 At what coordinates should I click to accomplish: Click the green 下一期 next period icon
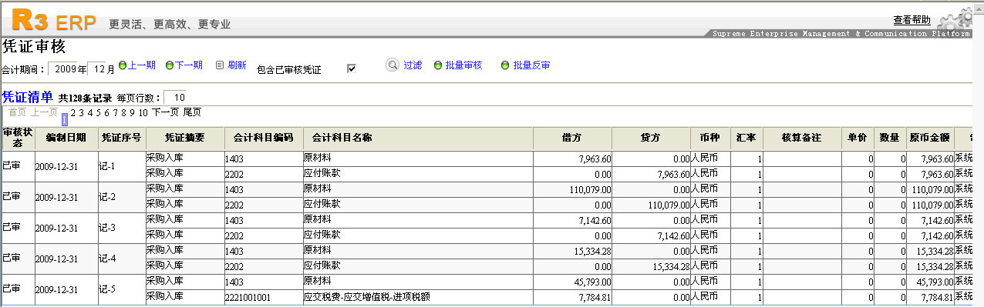click(x=170, y=66)
